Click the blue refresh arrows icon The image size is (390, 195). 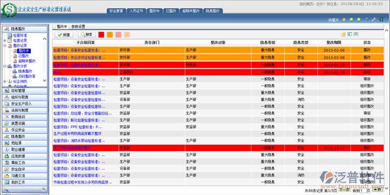pos(366,19)
